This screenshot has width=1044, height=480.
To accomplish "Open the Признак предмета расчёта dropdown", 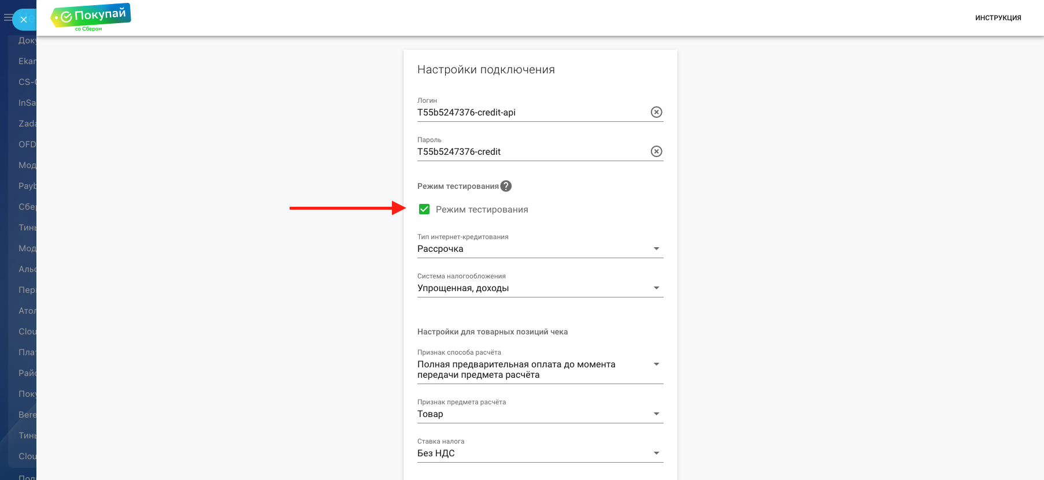I will 540,414.
